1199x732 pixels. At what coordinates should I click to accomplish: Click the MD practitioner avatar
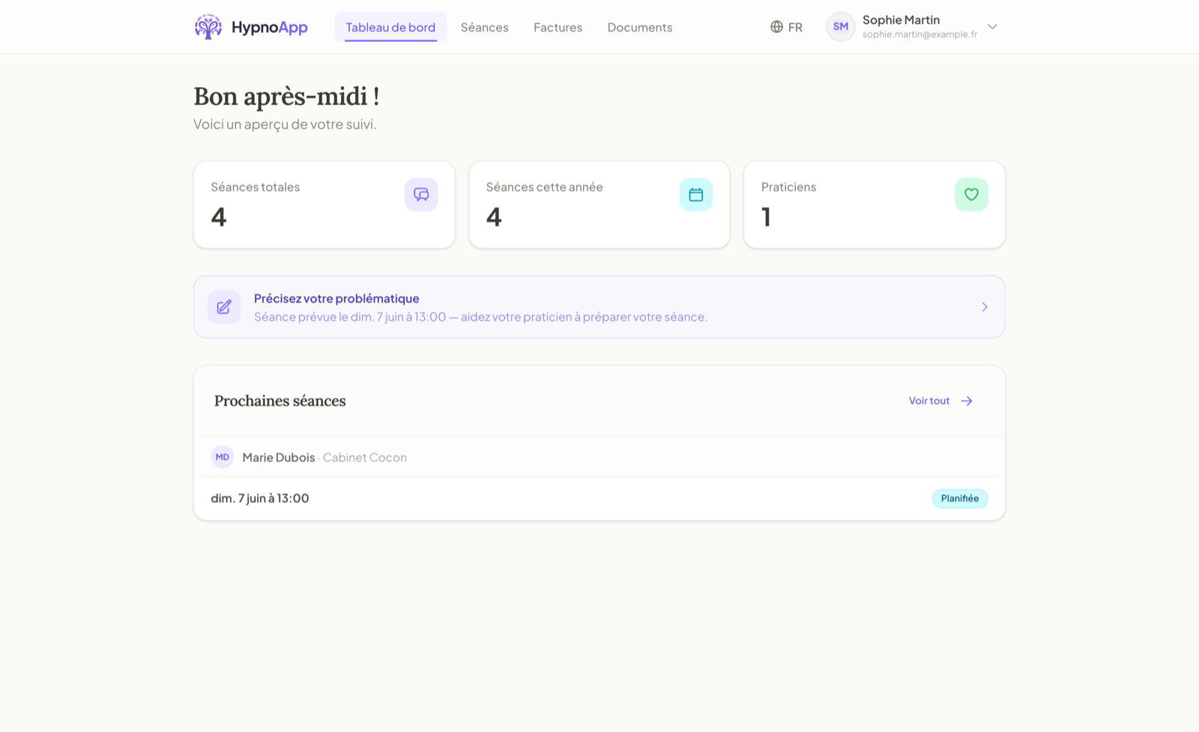click(223, 457)
